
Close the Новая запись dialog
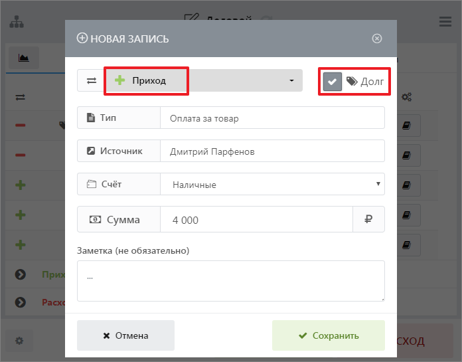point(377,39)
